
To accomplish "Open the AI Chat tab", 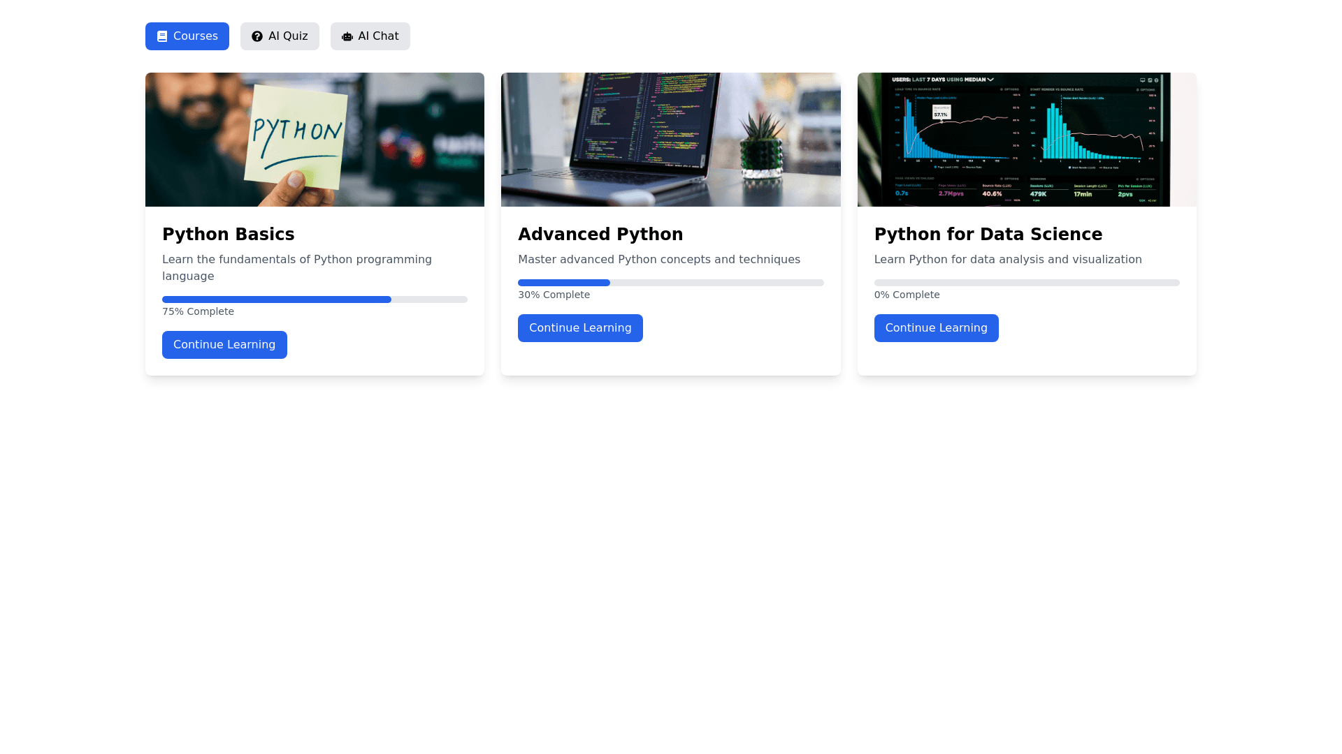I will pos(370,36).
